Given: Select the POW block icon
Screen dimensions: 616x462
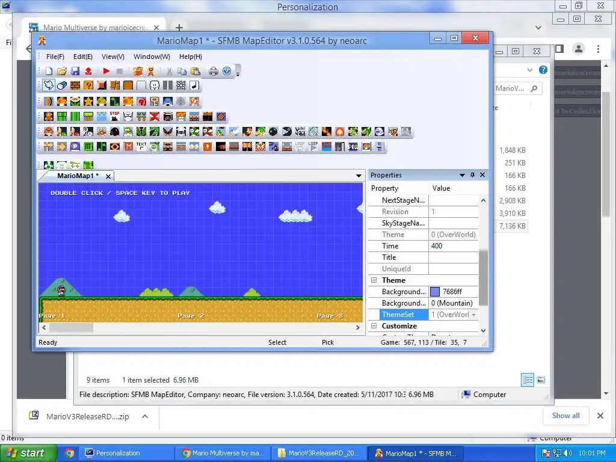Looking at the screenshot, I should (353, 147).
